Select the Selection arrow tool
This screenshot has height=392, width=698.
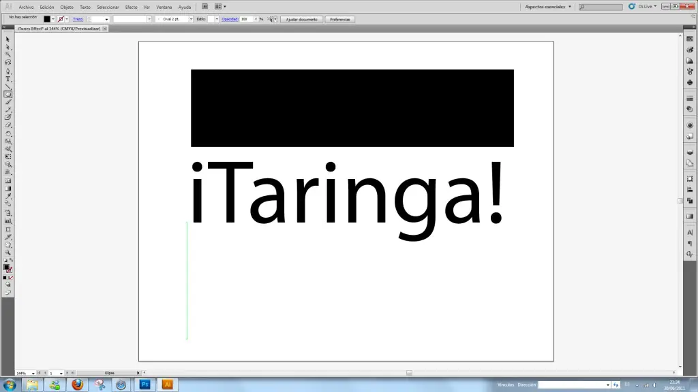click(8, 39)
